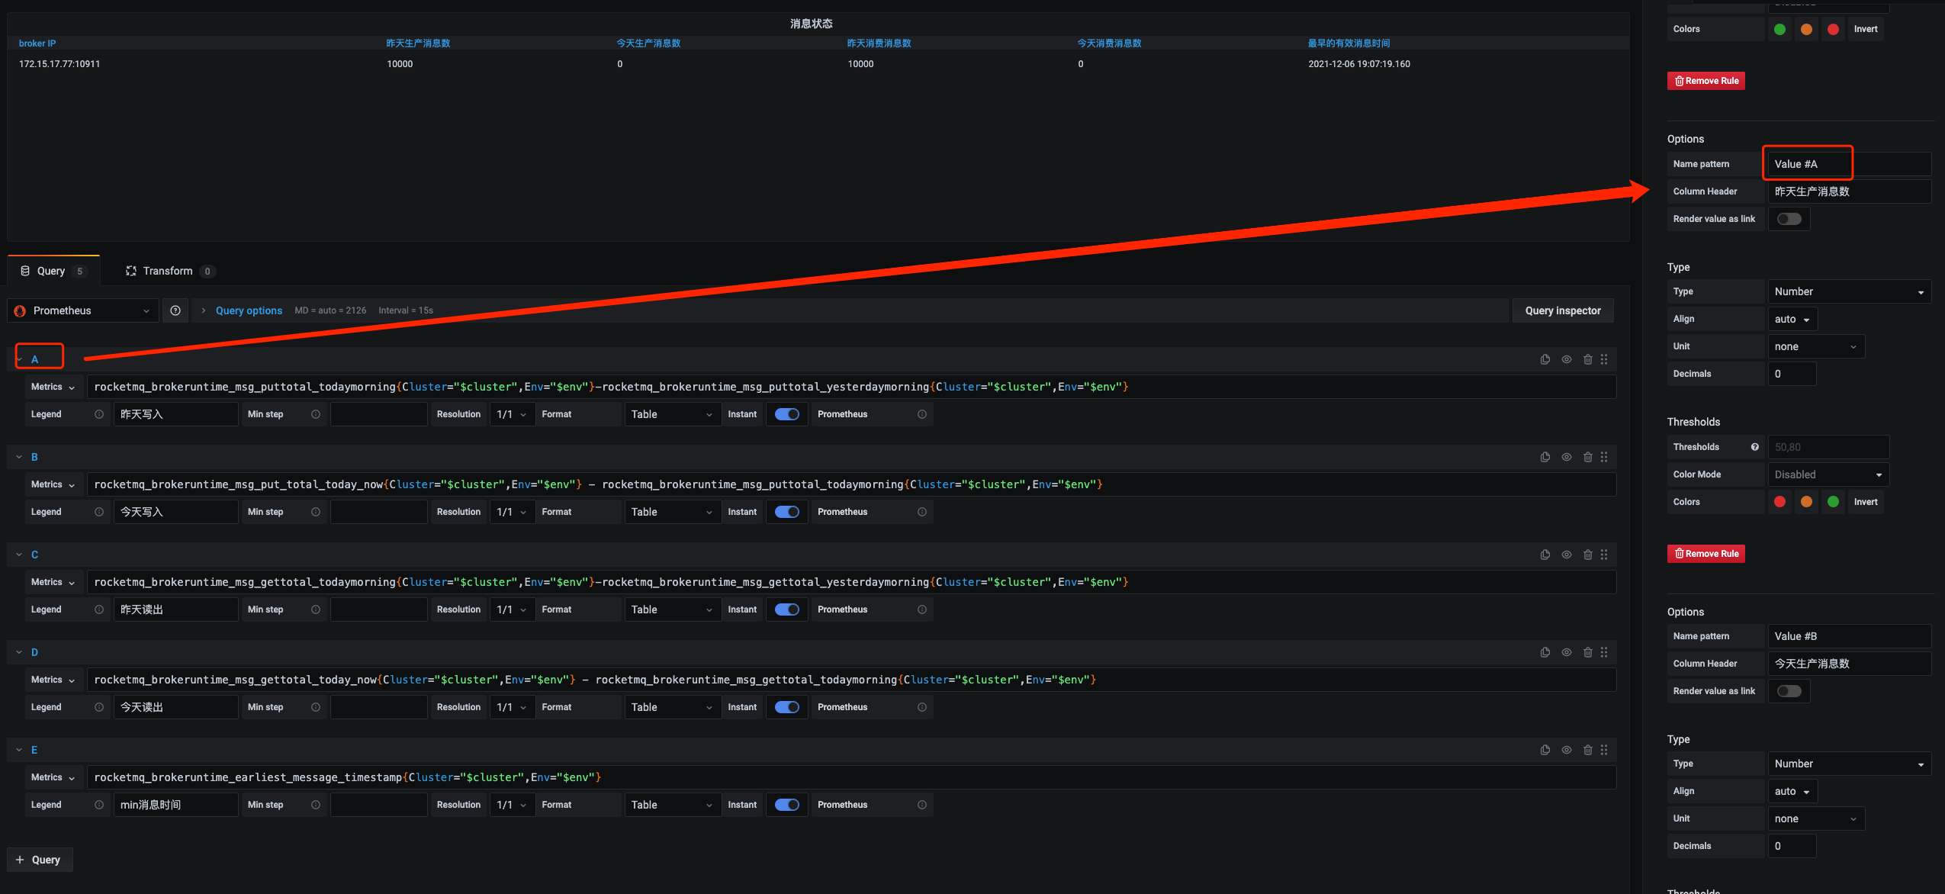Delete query B with the trash icon
This screenshot has height=894, width=1945.
1587,456
